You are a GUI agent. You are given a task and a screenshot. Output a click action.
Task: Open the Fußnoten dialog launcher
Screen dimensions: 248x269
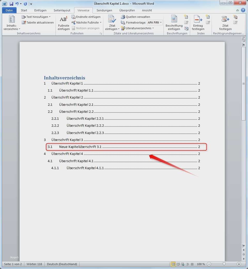[x=101, y=33]
